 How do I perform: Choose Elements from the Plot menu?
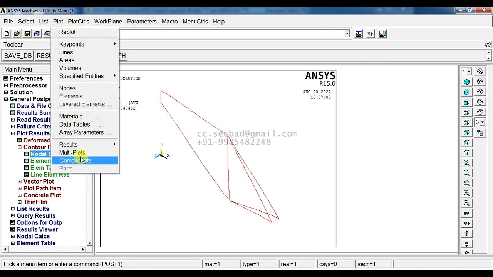click(x=85, y=96)
